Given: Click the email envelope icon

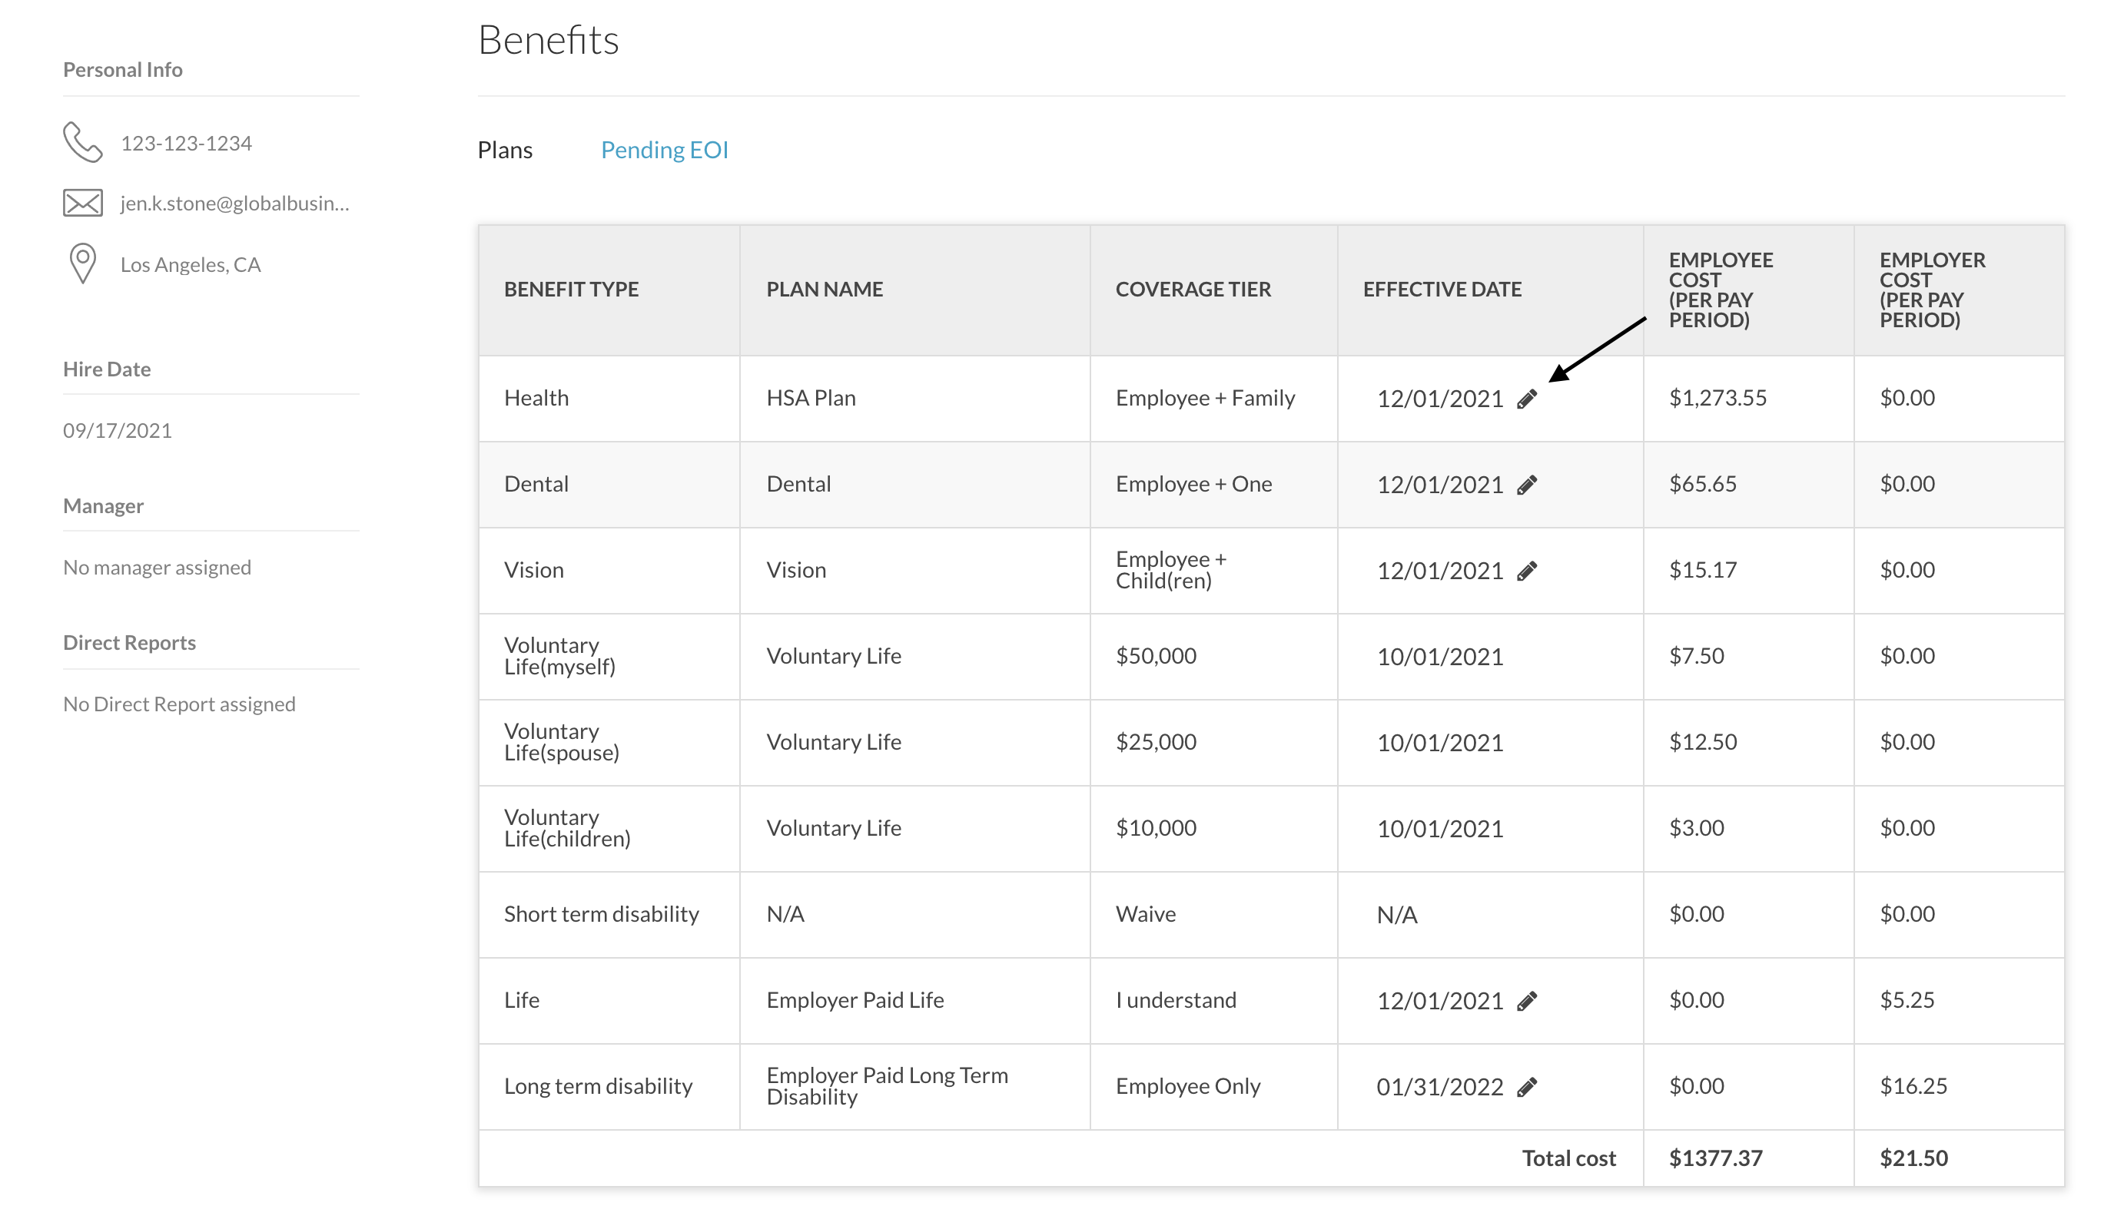Looking at the screenshot, I should (x=82, y=203).
